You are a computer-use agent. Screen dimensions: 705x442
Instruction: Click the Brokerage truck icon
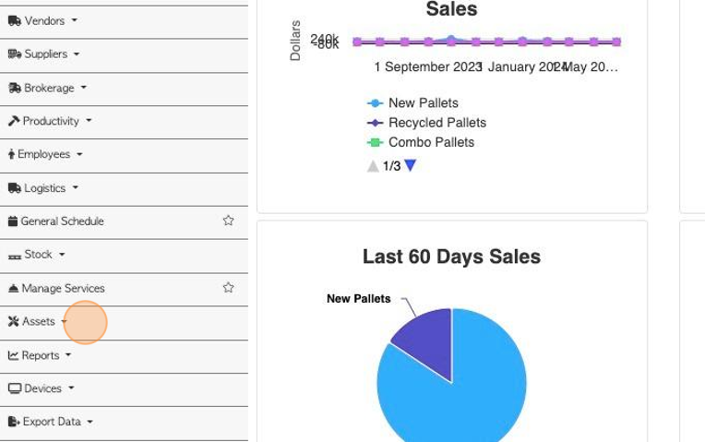coord(15,89)
